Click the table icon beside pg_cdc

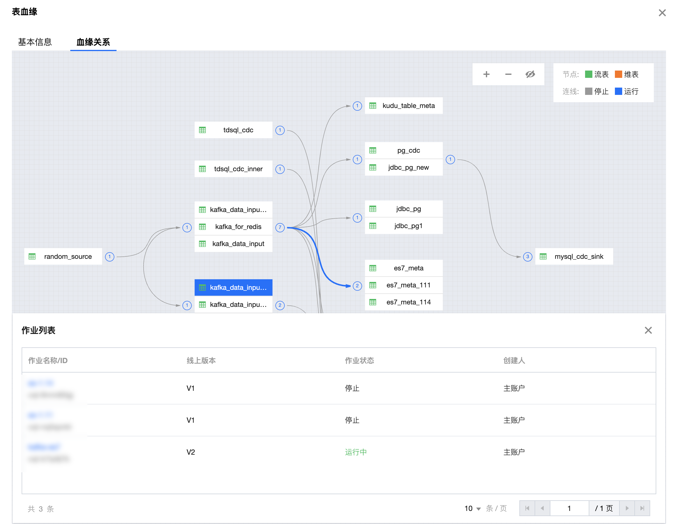click(x=373, y=151)
